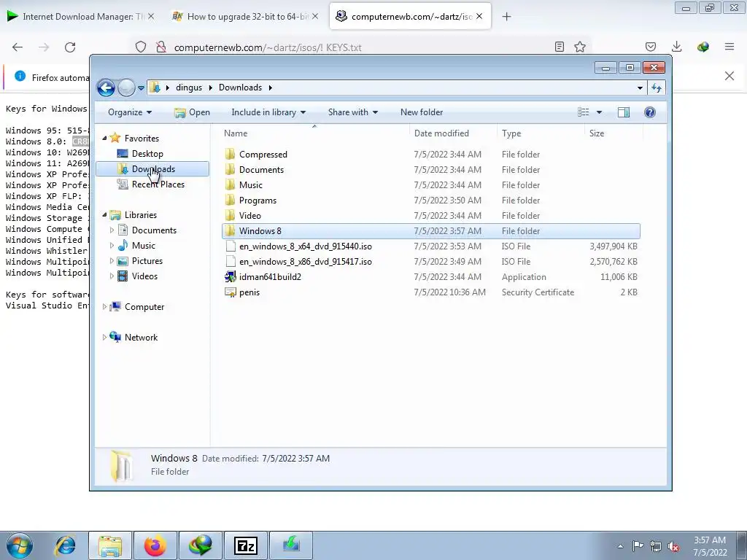
Task: Open Firefox hamburger application menu
Action: coord(729,47)
